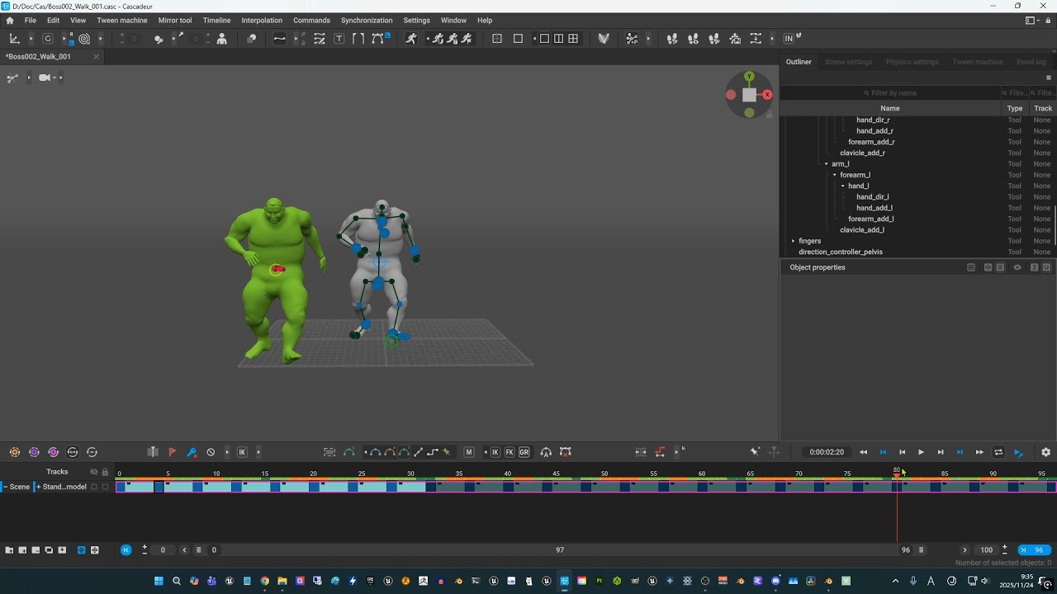
Task: Click the T text tool icon
Action: 339,39
